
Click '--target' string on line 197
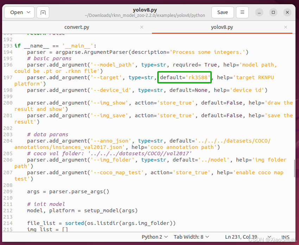tap(106, 77)
